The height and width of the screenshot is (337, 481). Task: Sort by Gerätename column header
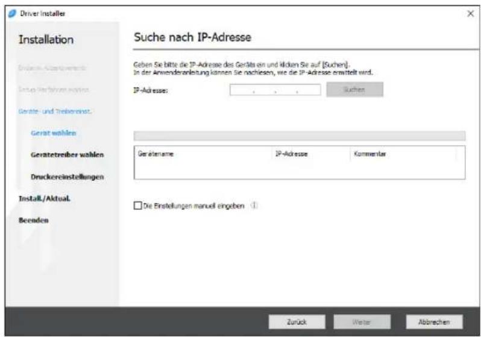[203, 154]
